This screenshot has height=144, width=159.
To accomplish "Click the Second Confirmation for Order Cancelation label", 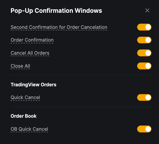I will [59, 27].
